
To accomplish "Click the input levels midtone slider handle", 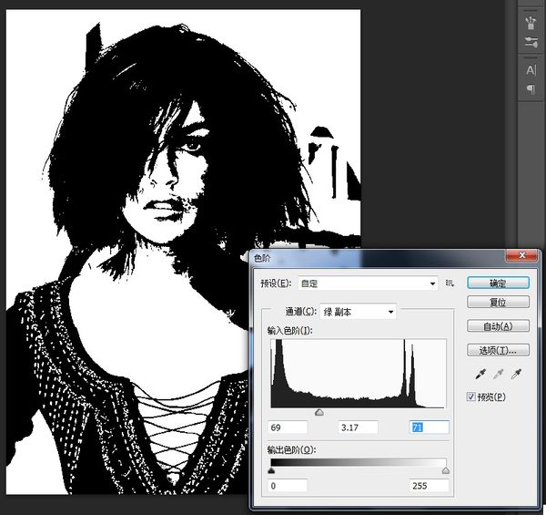I will (318, 413).
